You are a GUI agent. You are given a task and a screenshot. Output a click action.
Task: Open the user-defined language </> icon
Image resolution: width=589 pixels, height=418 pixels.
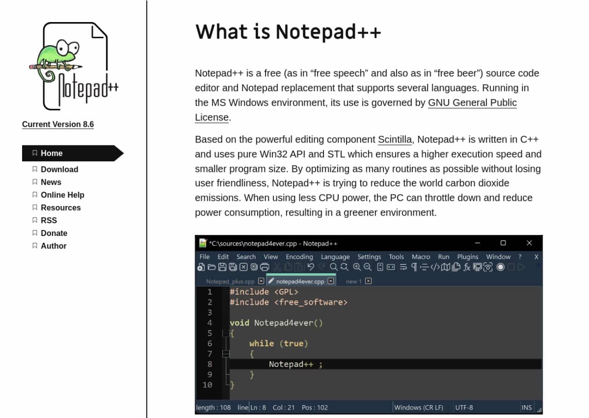(435, 267)
